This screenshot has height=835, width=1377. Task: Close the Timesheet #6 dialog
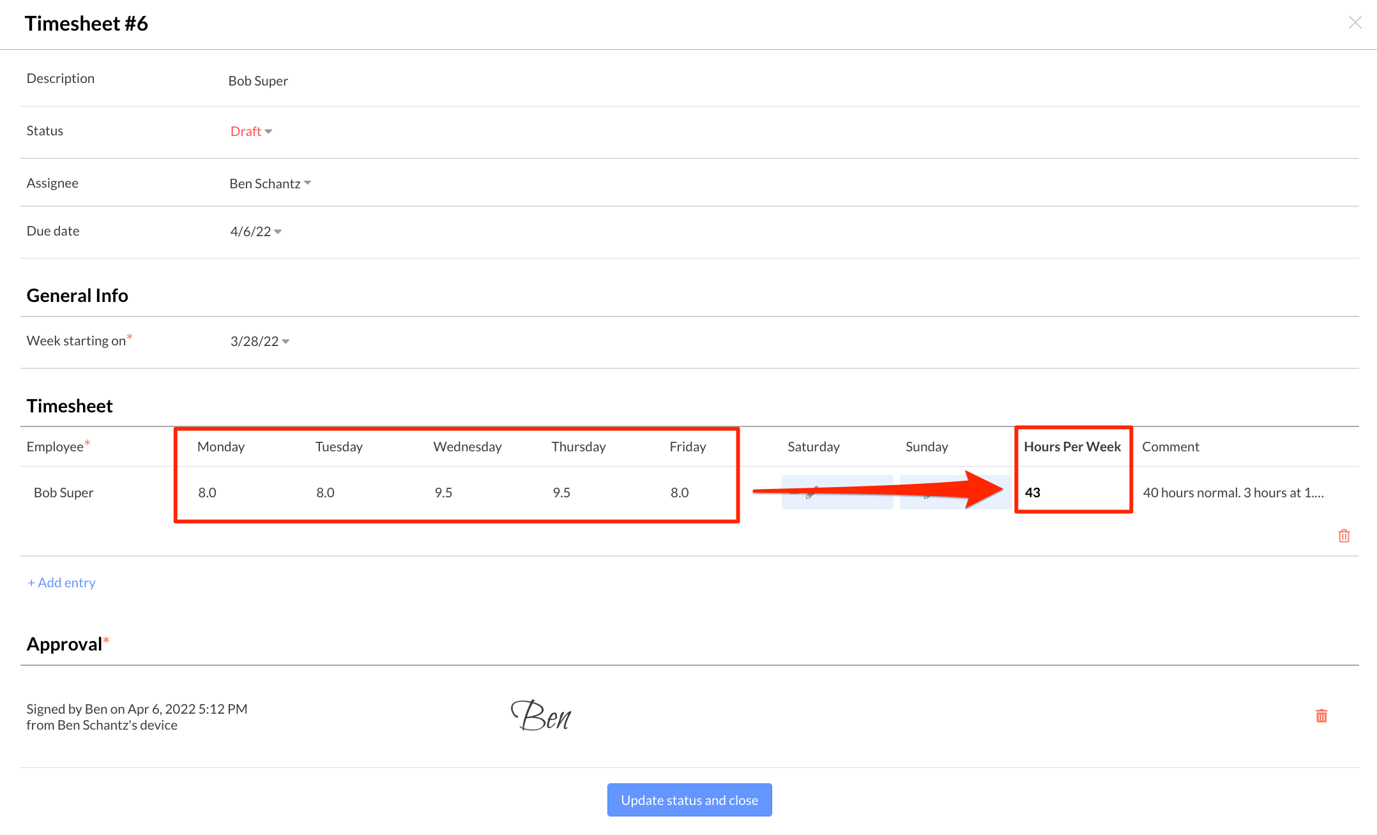[1355, 23]
